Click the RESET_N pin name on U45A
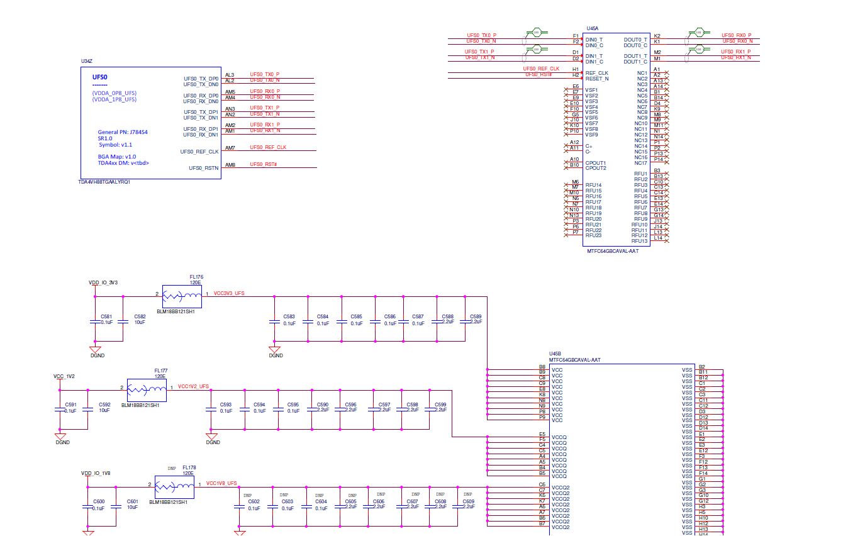848x536 pixels. (597, 79)
